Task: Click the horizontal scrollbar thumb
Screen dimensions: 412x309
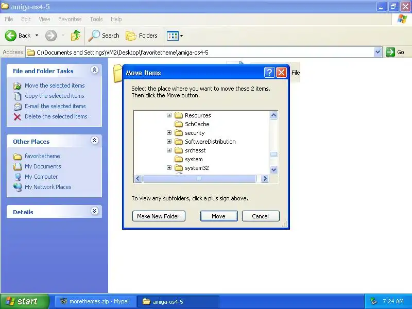Action: coord(199,179)
